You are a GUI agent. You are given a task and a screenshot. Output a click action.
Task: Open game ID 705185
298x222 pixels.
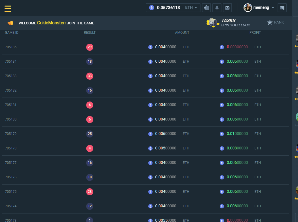tap(11, 47)
